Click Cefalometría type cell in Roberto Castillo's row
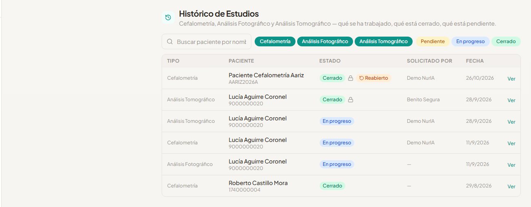 click(182, 186)
